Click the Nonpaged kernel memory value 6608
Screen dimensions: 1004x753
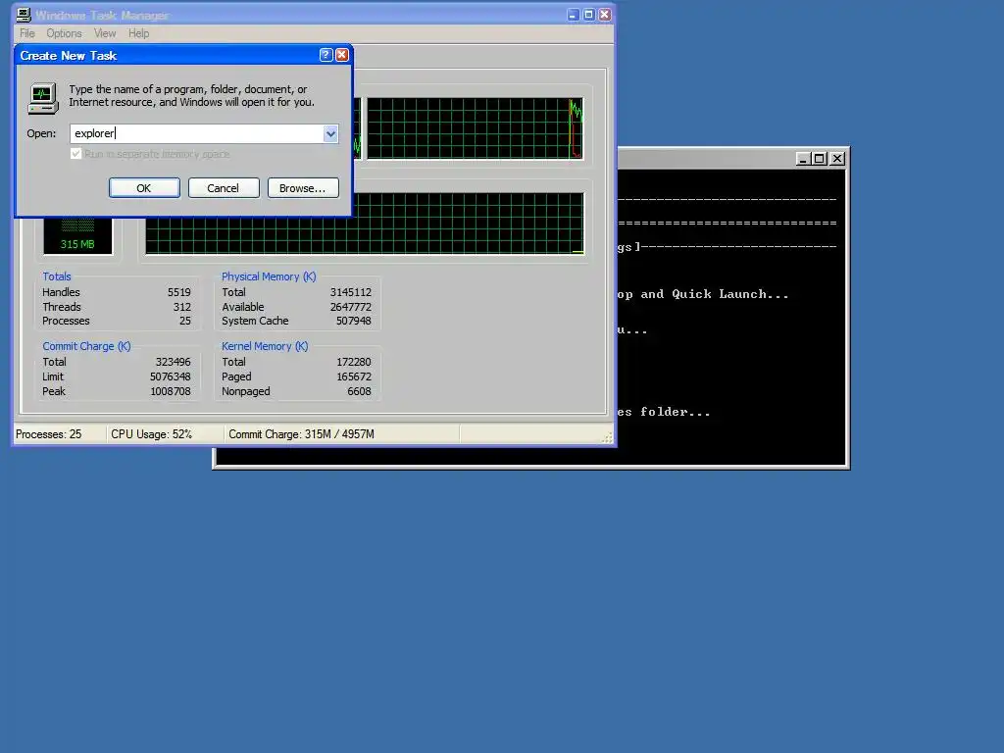coord(359,391)
